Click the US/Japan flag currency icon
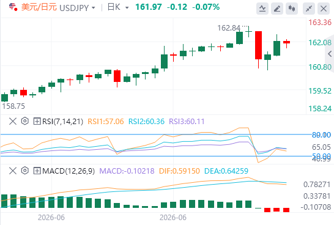Screen dimensions: 334x225 (13, 7)
